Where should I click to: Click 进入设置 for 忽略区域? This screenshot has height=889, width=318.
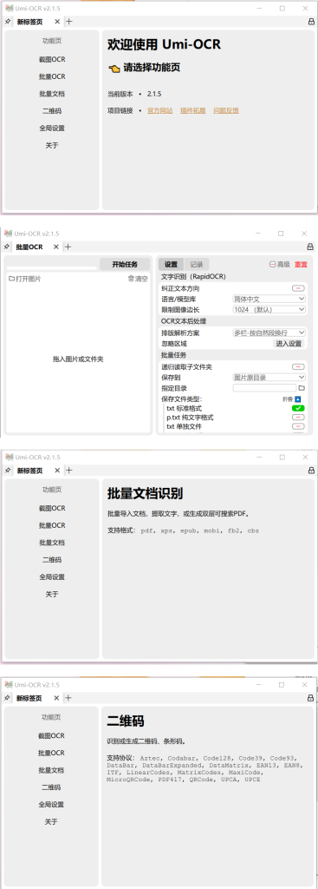tap(289, 344)
